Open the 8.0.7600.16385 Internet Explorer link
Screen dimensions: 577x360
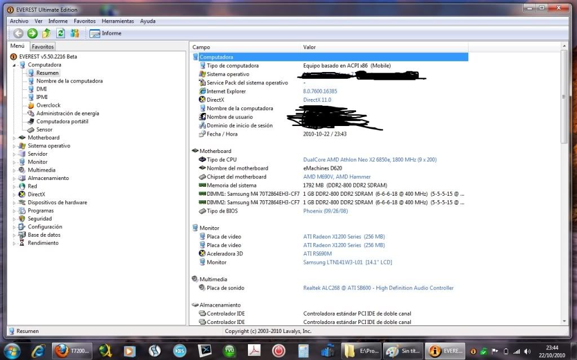coord(320,91)
